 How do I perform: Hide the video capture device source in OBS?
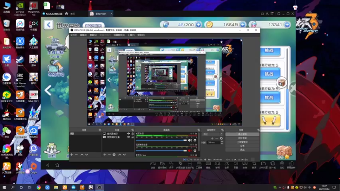tap(128, 137)
